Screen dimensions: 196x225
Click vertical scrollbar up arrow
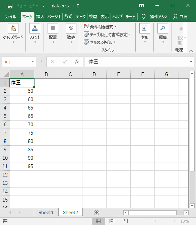(x=192, y=74)
